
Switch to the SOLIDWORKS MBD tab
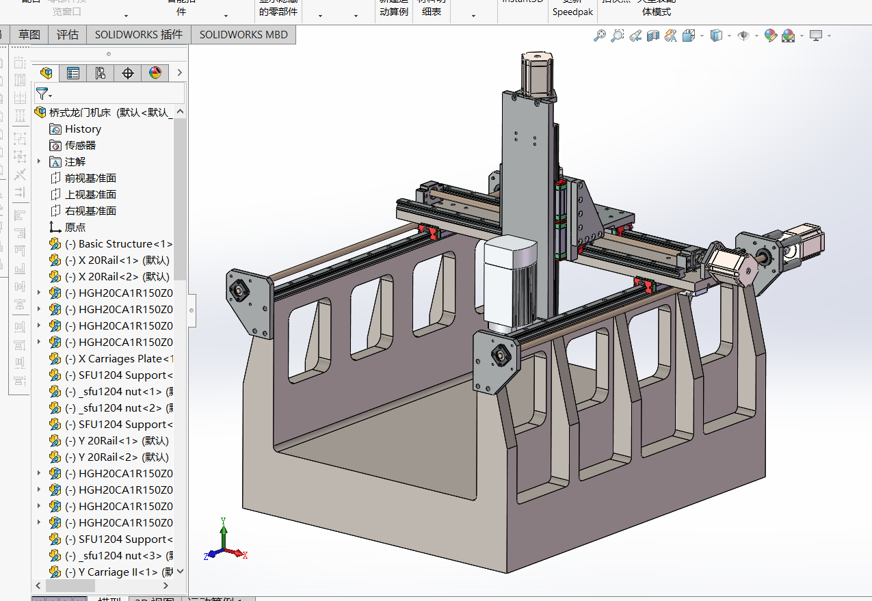[x=243, y=35]
